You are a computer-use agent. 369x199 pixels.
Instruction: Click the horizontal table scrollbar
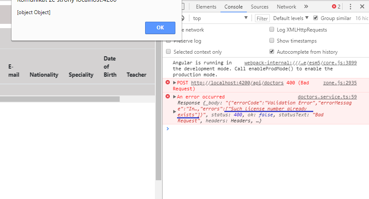pyautogui.click(x=60, y=99)
